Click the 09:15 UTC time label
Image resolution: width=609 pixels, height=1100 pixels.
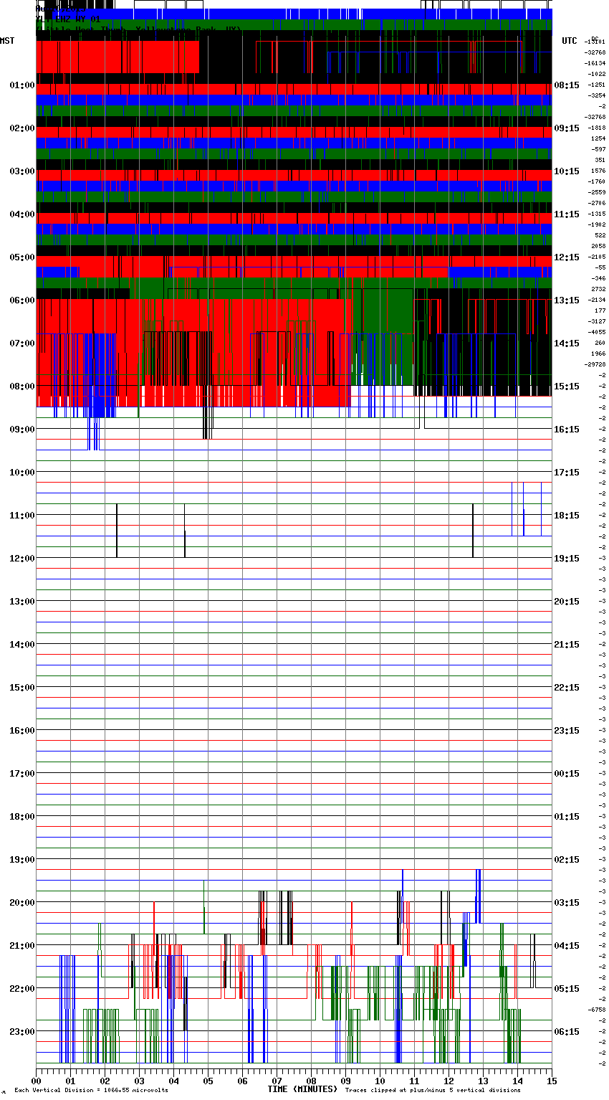567,128
